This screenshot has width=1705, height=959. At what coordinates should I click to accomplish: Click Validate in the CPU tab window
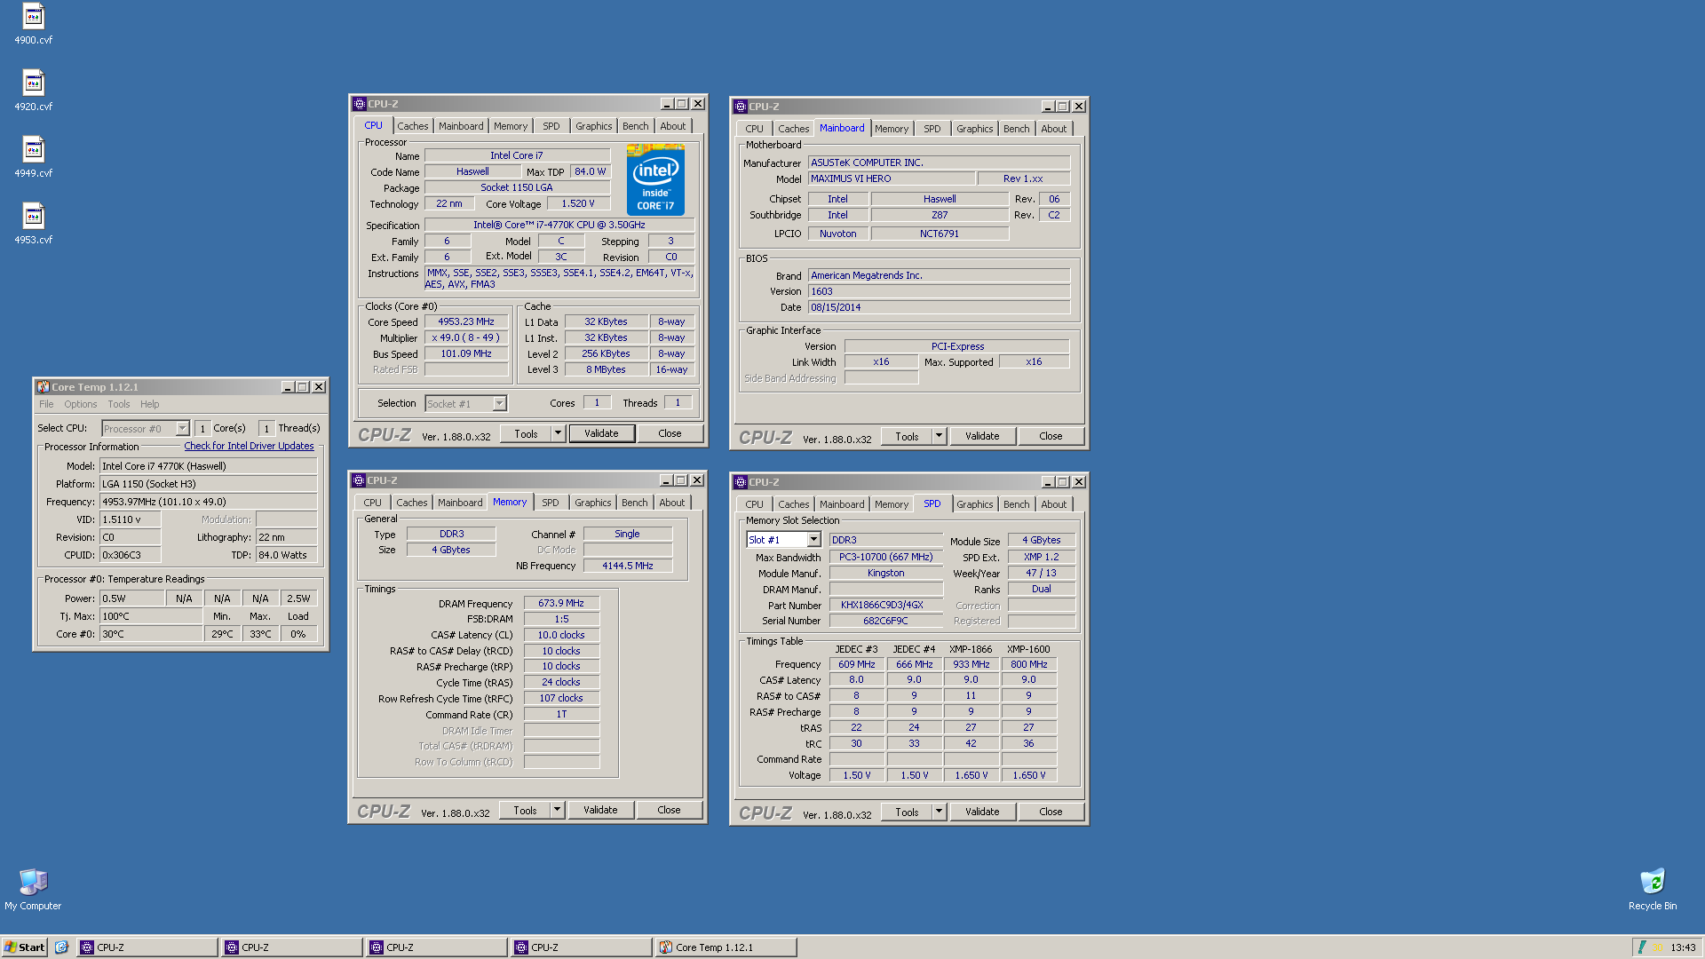click(x=601, y=433)
